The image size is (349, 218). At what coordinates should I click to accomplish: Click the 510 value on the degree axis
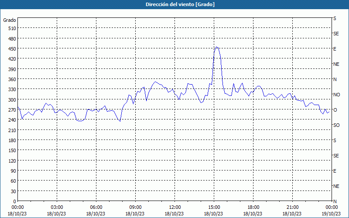coord(13,28)
